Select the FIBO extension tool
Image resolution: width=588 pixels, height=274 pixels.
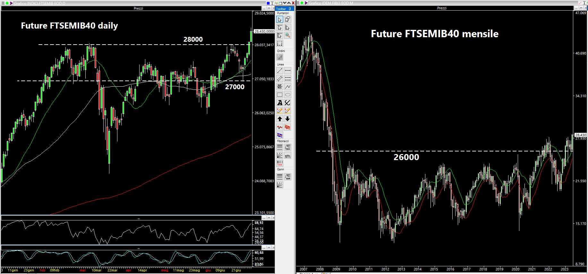(x=288, y=147)
